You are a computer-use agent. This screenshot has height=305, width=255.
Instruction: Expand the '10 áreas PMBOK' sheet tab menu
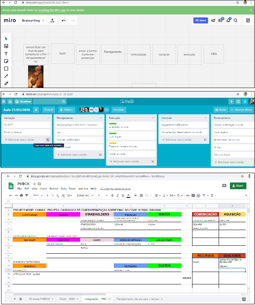point(53,299)
